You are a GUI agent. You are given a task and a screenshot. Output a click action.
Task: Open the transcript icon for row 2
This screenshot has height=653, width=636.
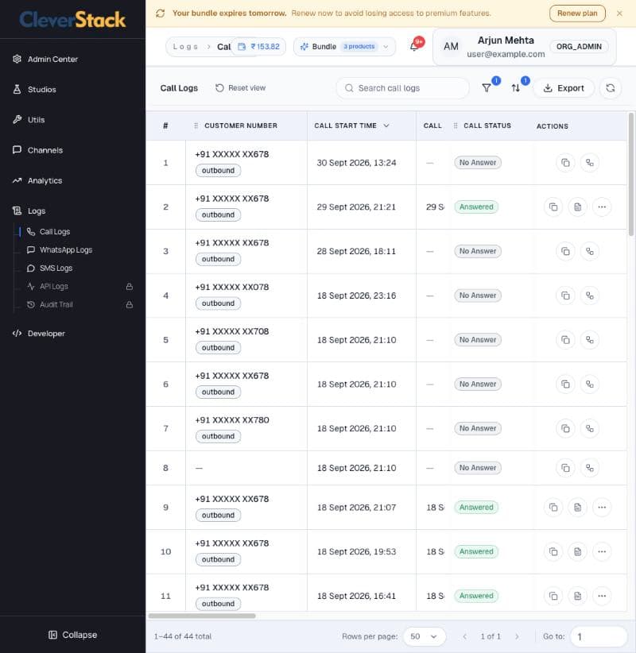click(x=577, y=207)
